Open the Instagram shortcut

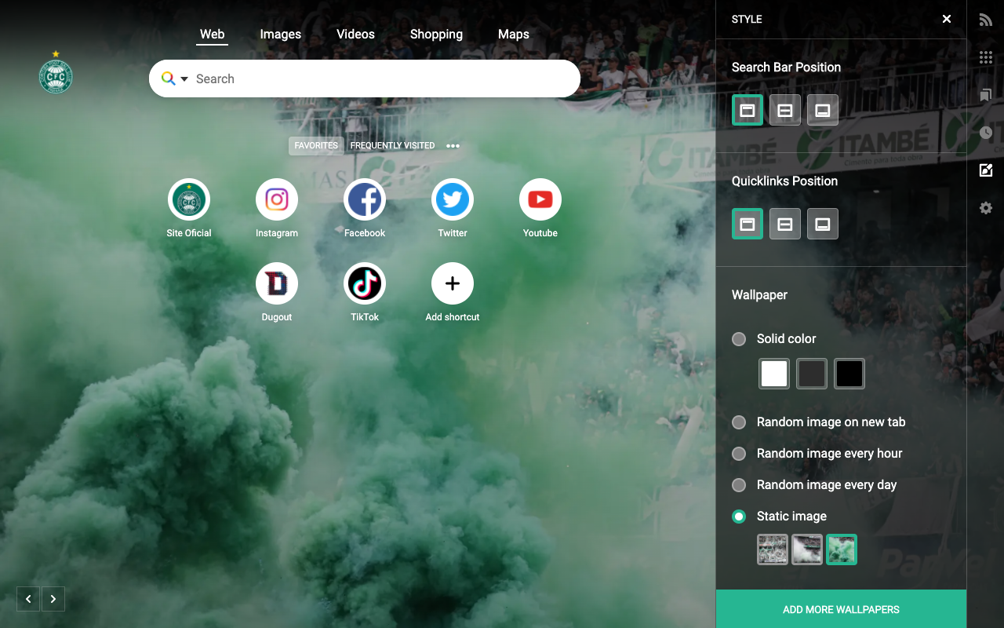tap(277, 199)
